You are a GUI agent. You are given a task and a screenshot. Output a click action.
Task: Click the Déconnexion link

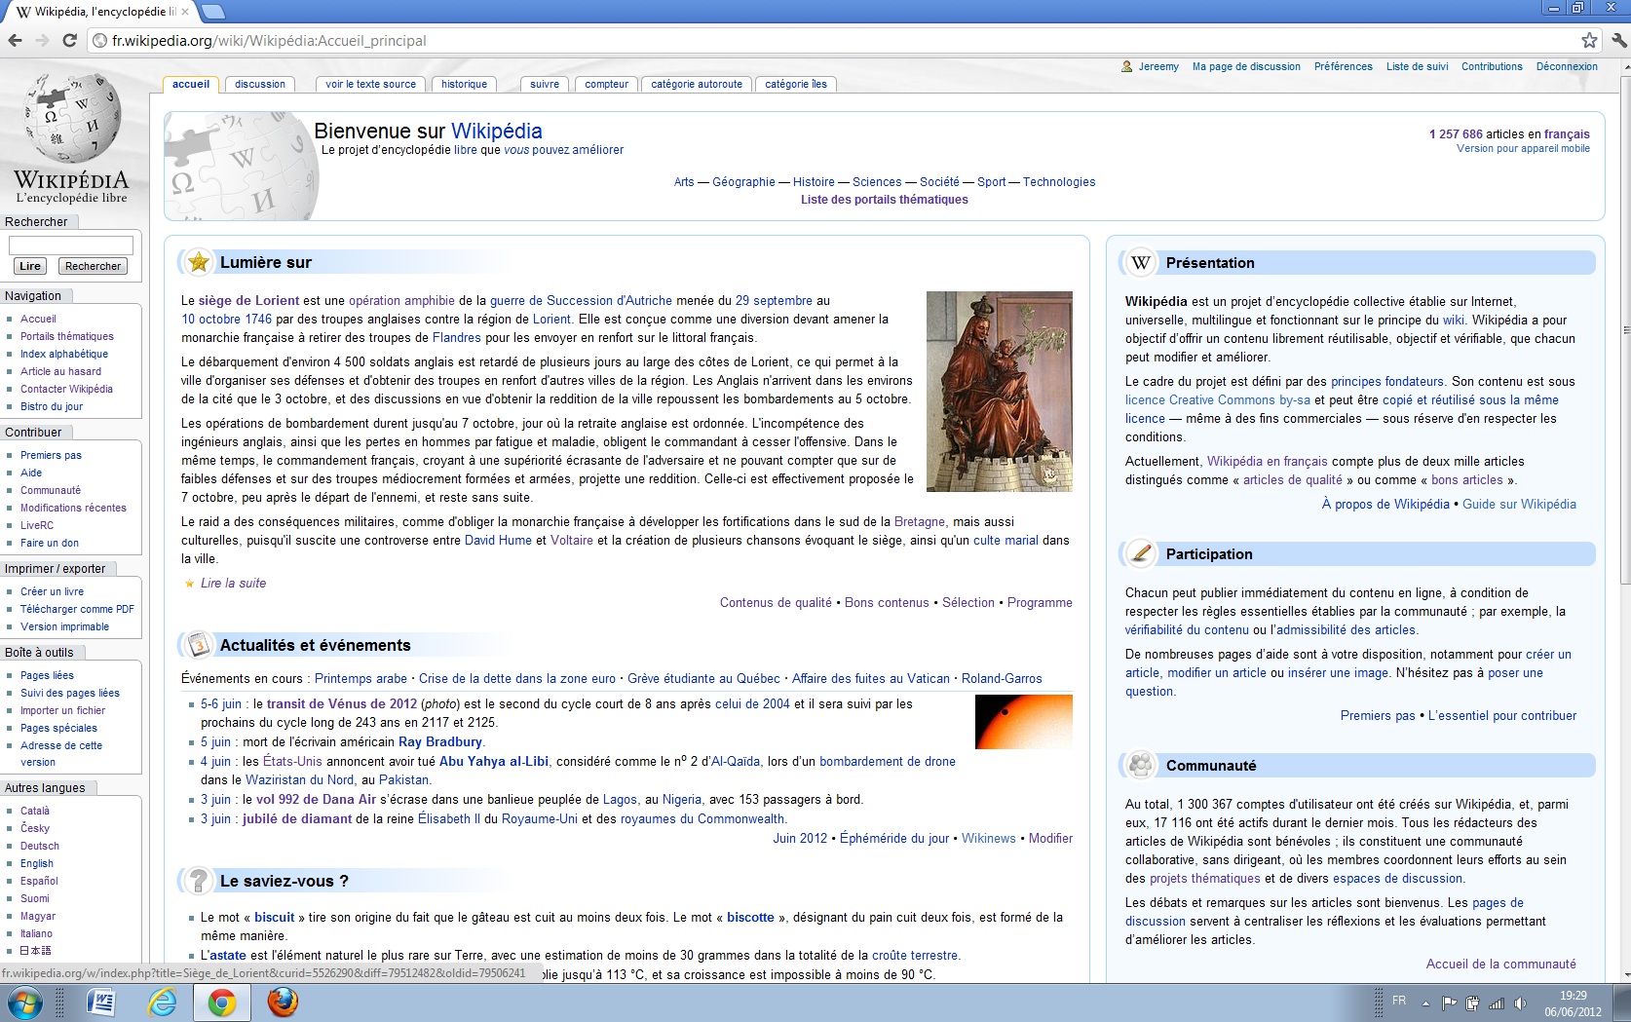1567,66
